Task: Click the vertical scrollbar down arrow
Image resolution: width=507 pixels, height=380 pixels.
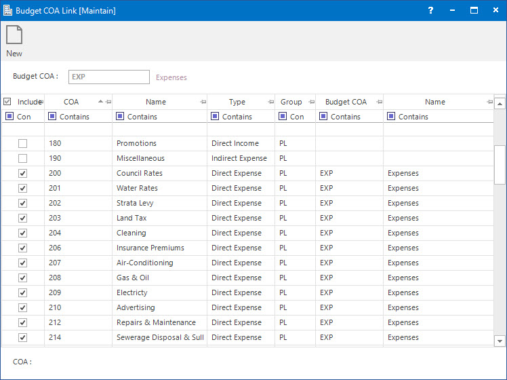Action: (500, 341)
